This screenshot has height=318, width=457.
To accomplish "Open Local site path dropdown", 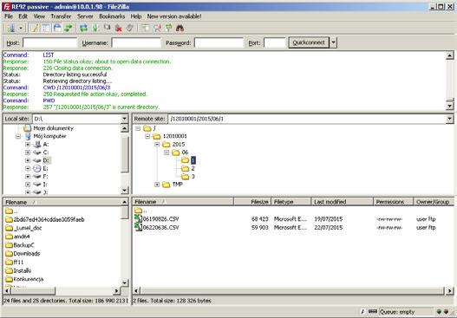I will coord(125,119).
